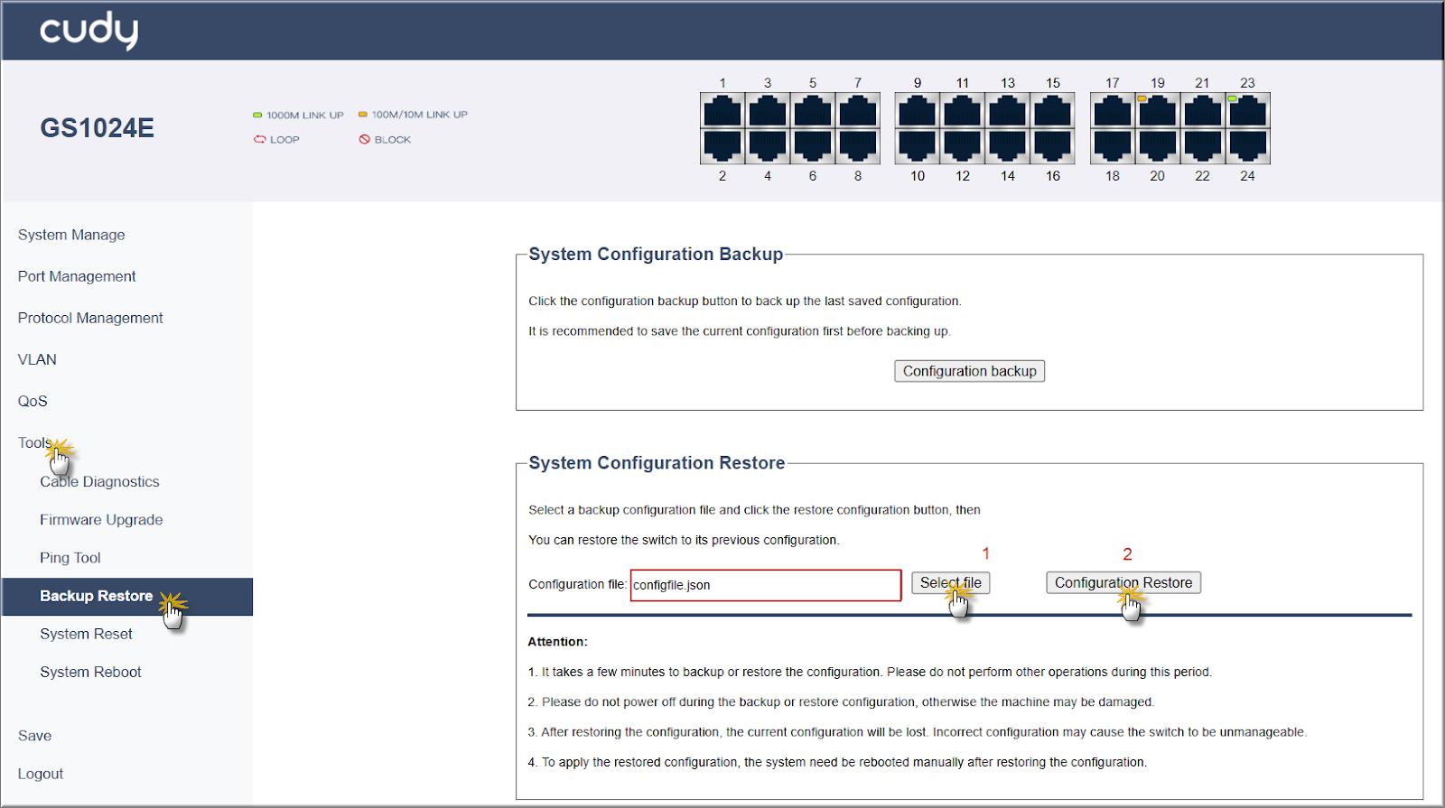Image resolution: width=1445 pixels, height=808 pixels.
Task: Open System Reset page
Action: [x=86, y=634]
